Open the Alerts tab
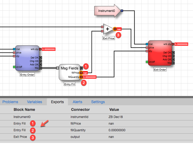The width and height of the screenshot is (193, 144). (77, 102)
